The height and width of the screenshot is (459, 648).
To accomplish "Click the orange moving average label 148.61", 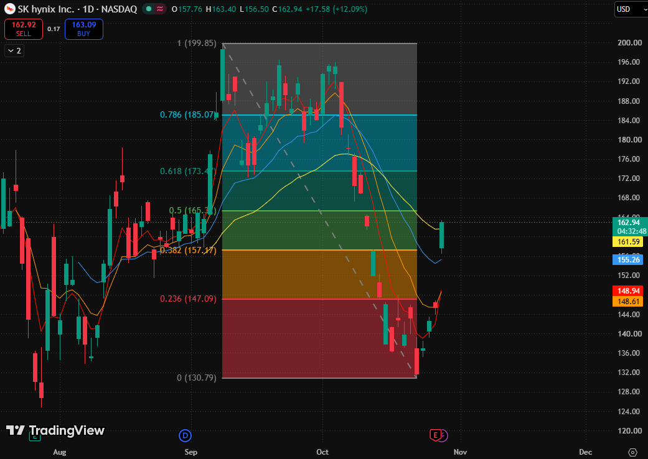I will coord(628,301).
